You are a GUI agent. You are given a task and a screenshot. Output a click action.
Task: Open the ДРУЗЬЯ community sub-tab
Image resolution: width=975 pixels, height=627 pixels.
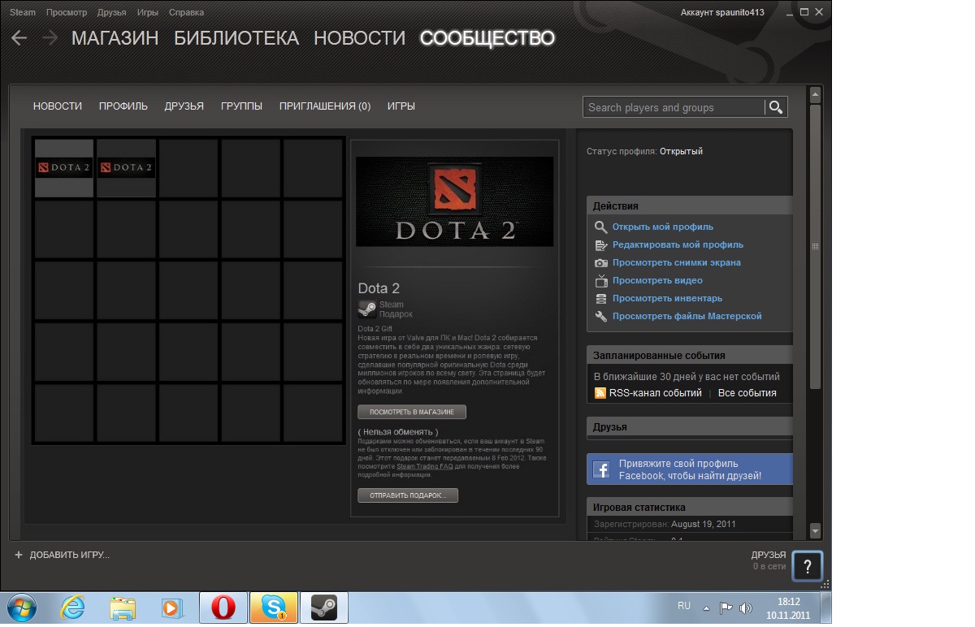[184, 106]
